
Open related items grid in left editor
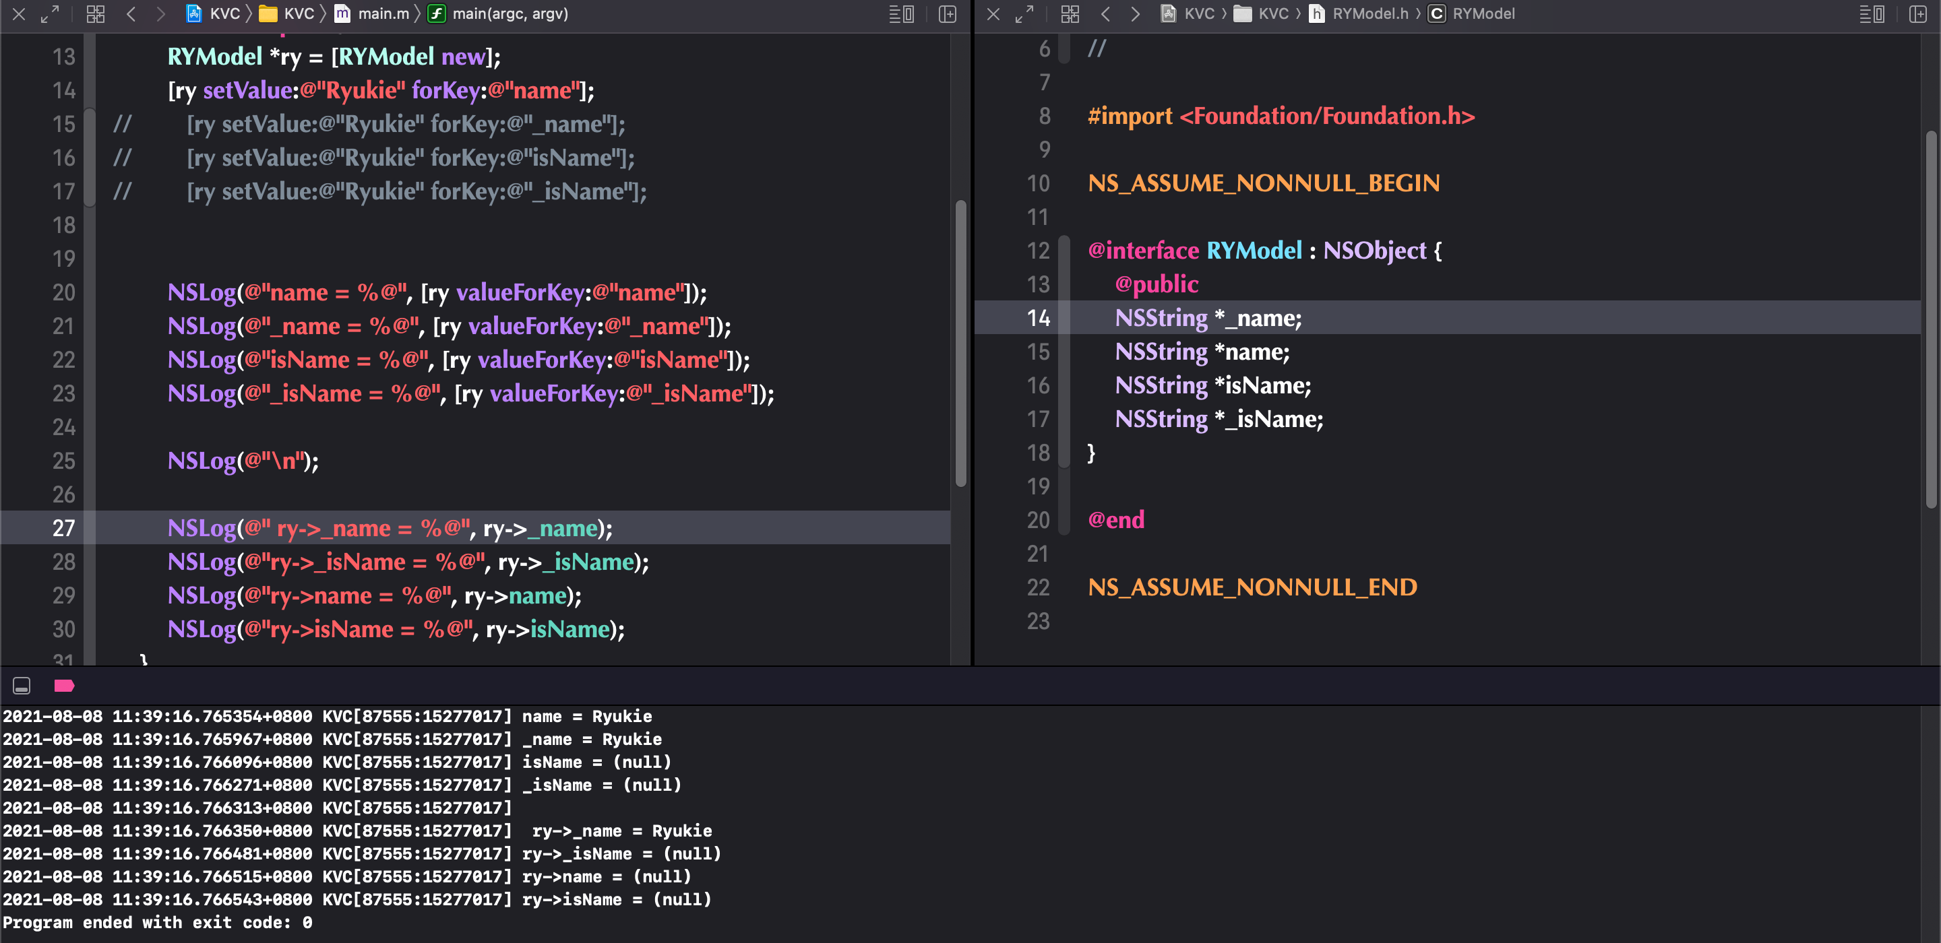95,13
